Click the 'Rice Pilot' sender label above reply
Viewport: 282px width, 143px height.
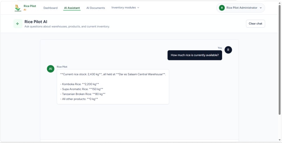tap(62, 67)
